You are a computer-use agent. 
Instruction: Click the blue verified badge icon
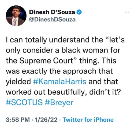[79, 12]
